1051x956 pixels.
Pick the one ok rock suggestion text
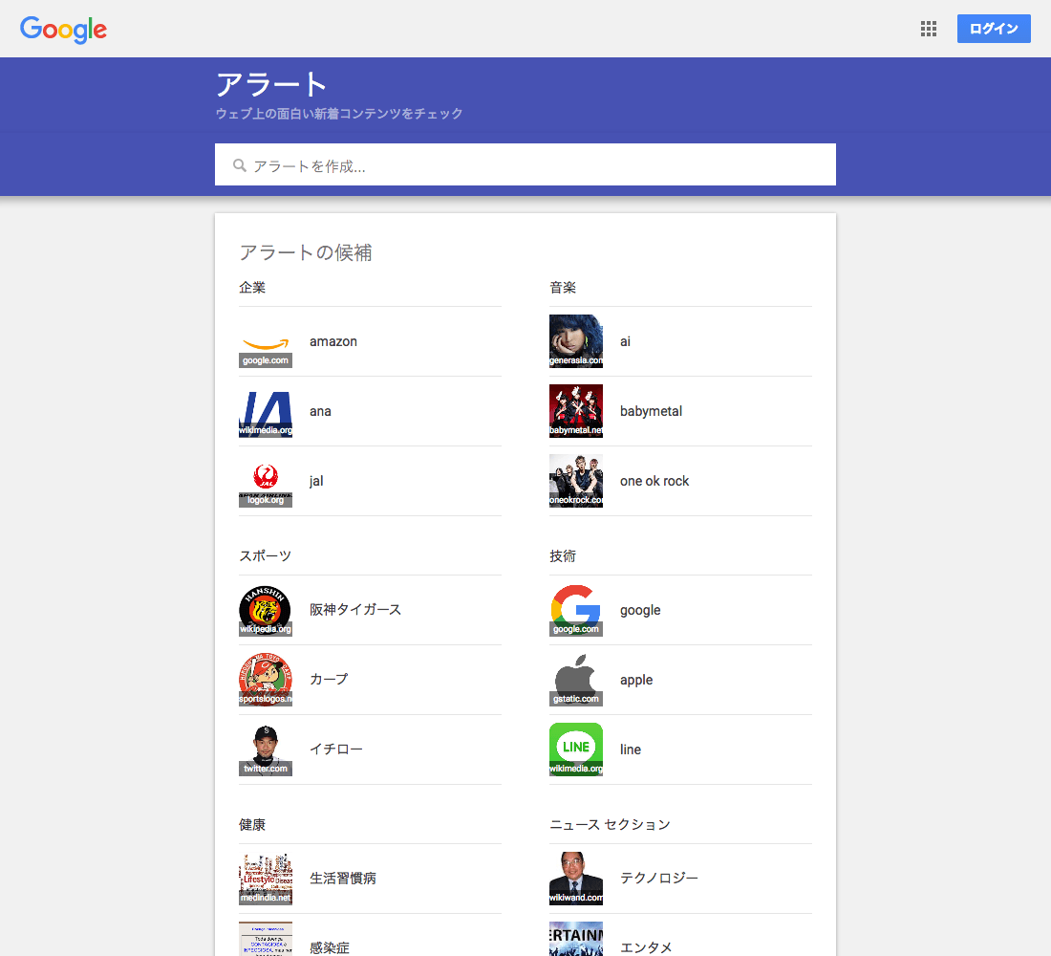654,481
